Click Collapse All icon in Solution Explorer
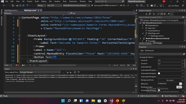Screen dimensions: 186x104 click(162, 14)
